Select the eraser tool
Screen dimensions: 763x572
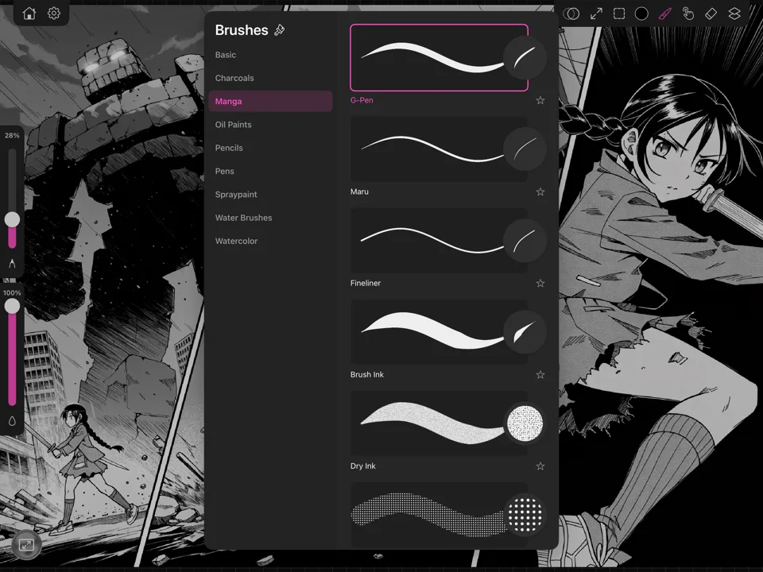pyautogui.click(x=711, y=14)
